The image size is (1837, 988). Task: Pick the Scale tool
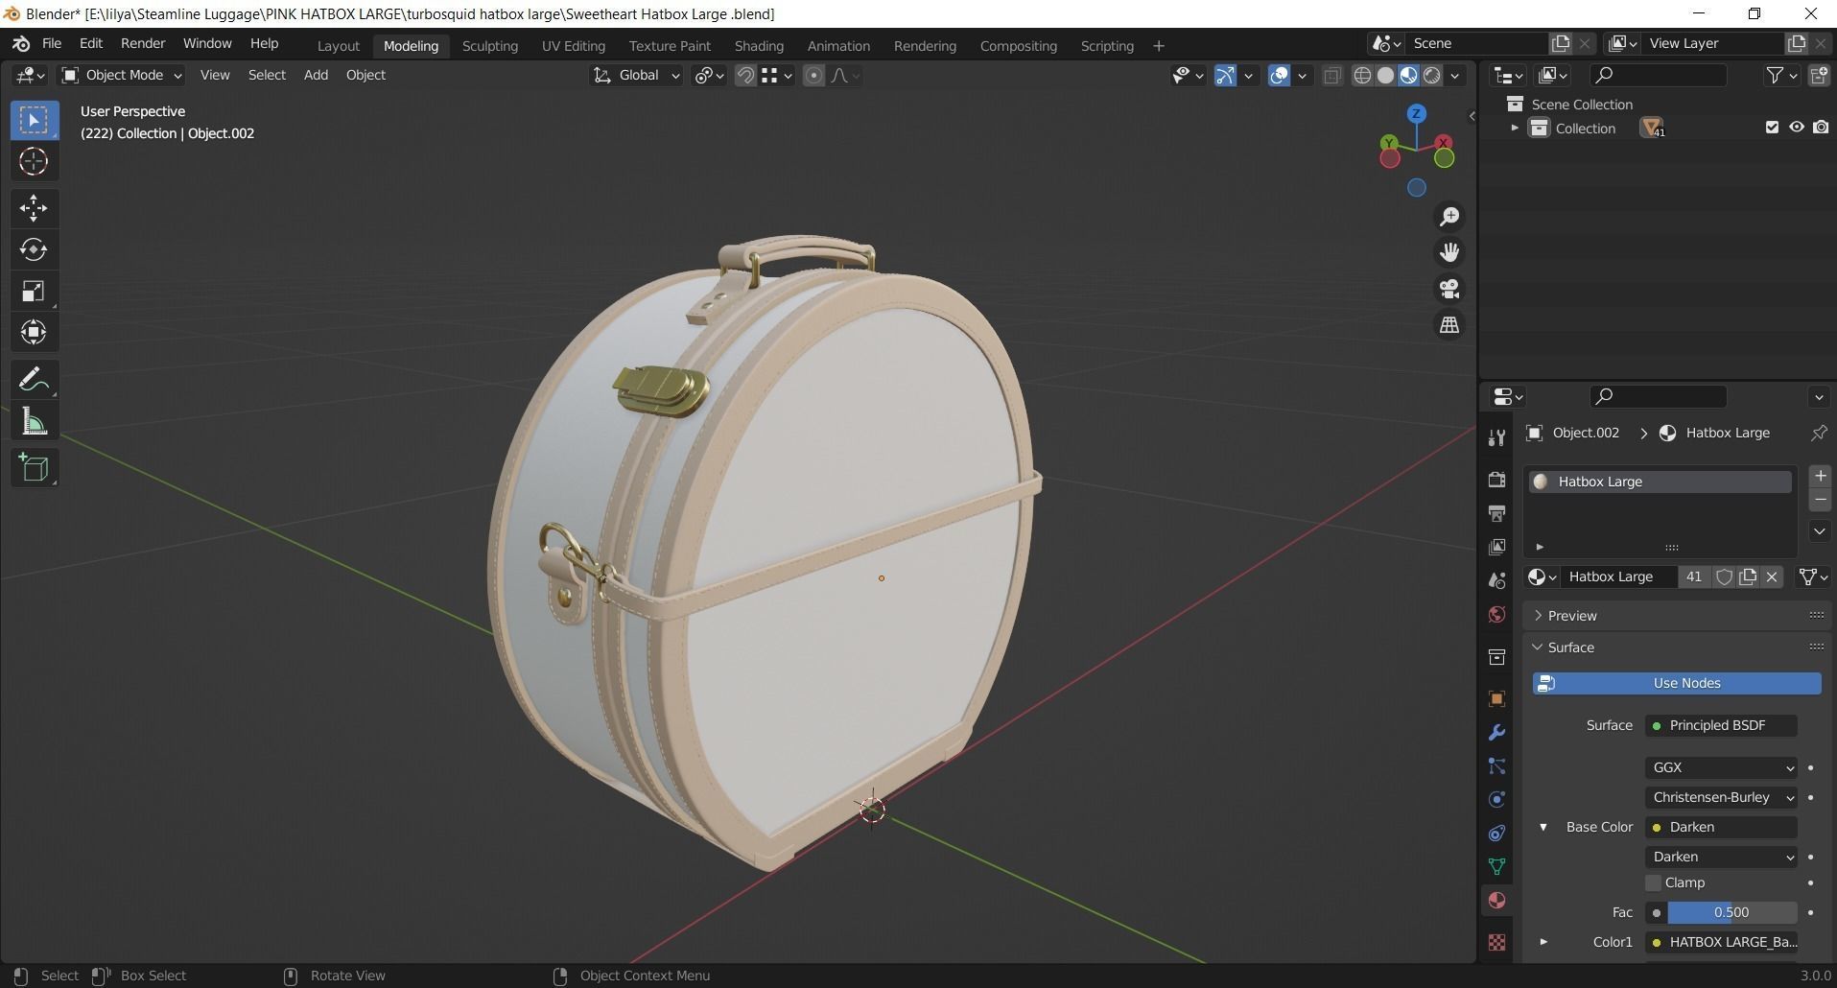[34, 292]
